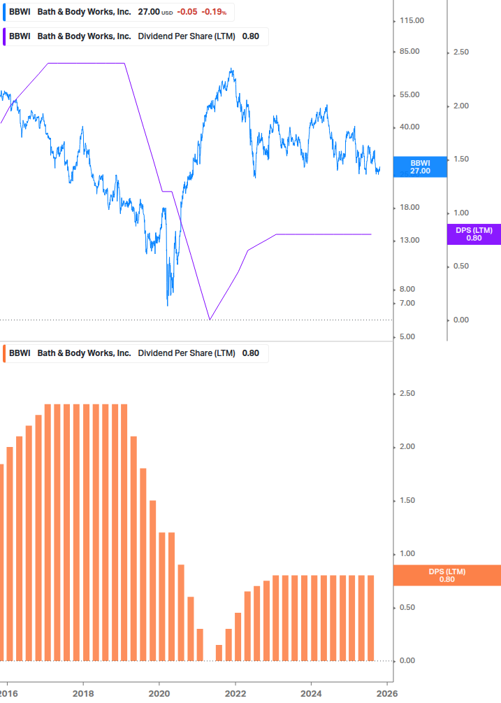Click the 2018 label on the time axis

(83, 693)
